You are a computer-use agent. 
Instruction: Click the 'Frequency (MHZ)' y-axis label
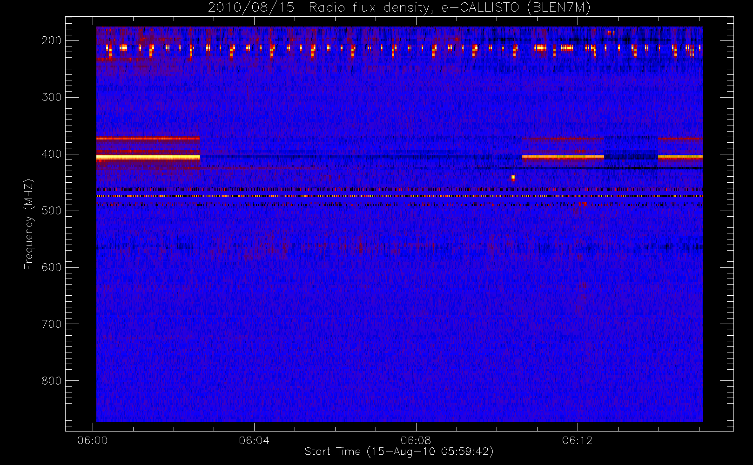[29, 224]
